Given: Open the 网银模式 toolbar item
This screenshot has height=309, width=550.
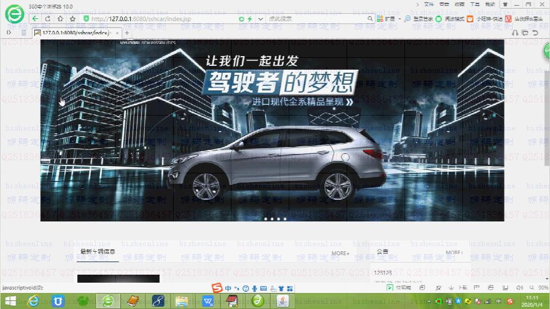Looking at the screenshot, I should tap(450, 18).
